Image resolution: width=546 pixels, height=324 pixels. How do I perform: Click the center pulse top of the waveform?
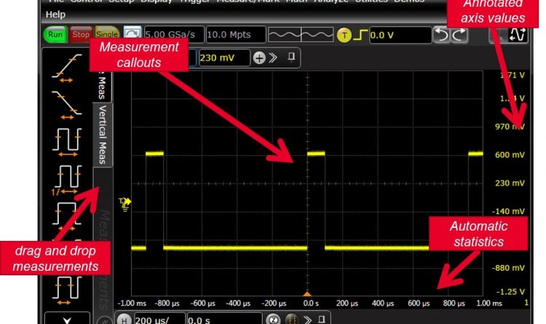[316, 154]
